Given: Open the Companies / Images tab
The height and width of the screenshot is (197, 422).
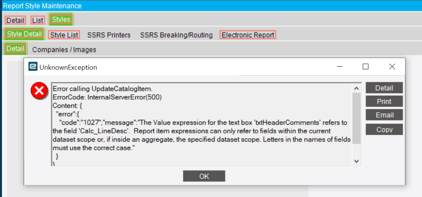Looking at the screenshot, I should (64, 49).
